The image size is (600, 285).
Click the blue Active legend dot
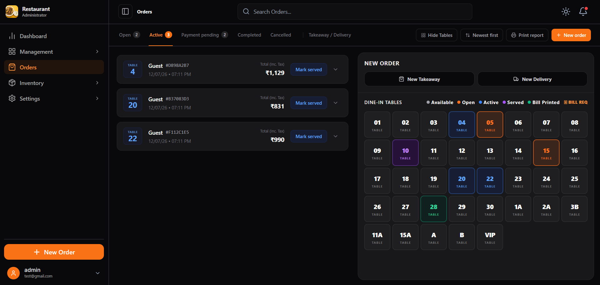(480, 102)
